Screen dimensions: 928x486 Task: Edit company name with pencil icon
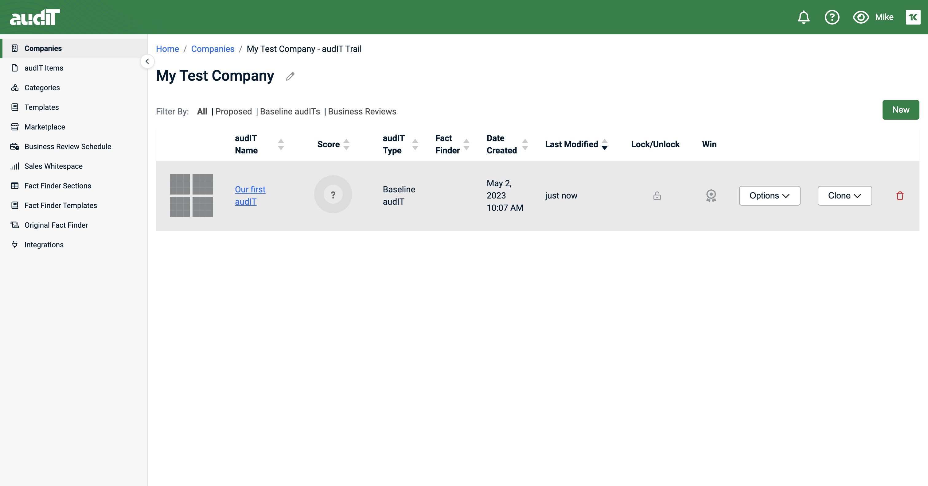pos(290,76)
